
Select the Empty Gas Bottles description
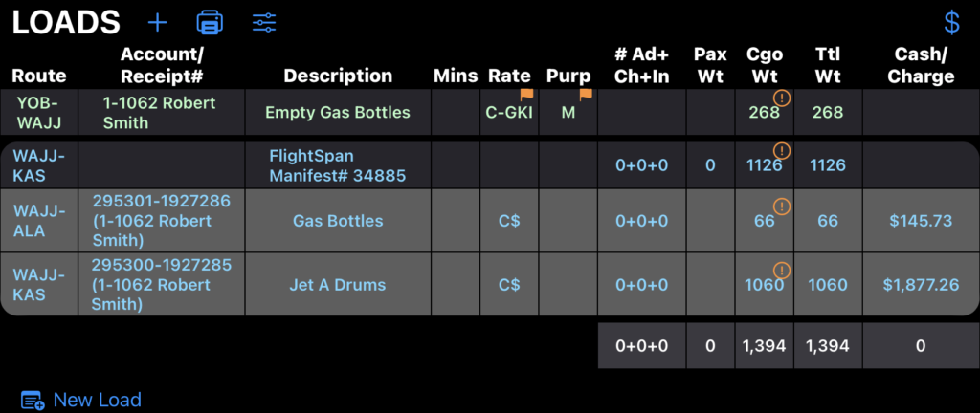pyautogui.click(x=338, y=113)
